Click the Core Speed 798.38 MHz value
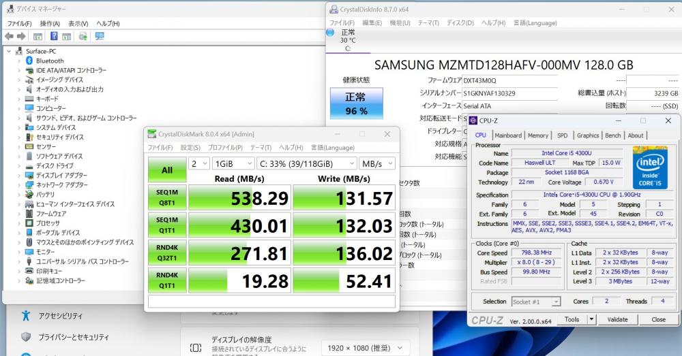The image size is (682, 356). click(x=536, y=253)
